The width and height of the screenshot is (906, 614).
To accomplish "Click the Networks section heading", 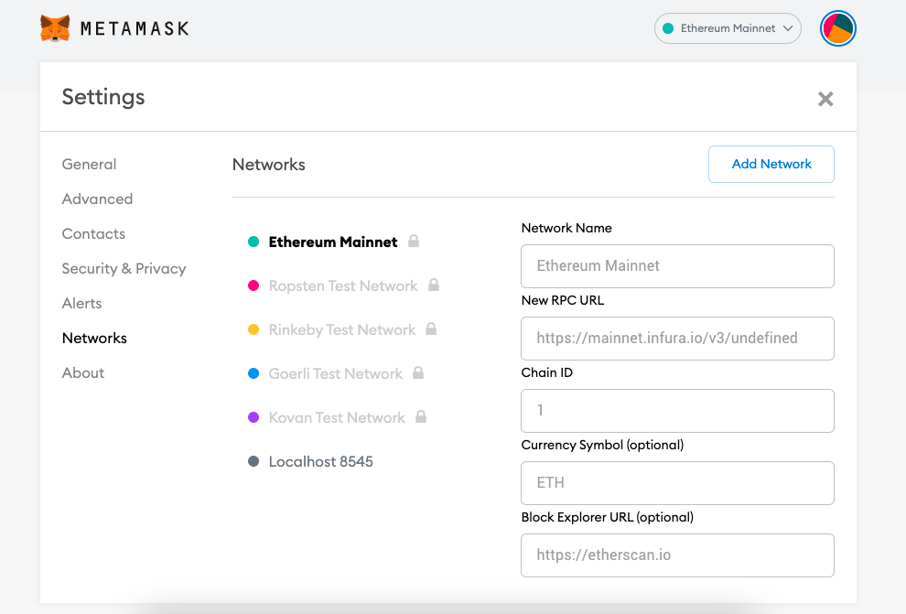I will pyautogui.click(x=269, y=165).
